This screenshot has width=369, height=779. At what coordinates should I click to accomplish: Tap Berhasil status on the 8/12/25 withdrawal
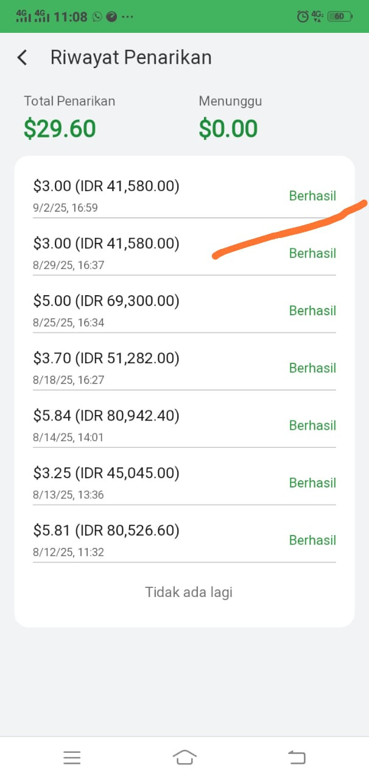pos(312,540)
